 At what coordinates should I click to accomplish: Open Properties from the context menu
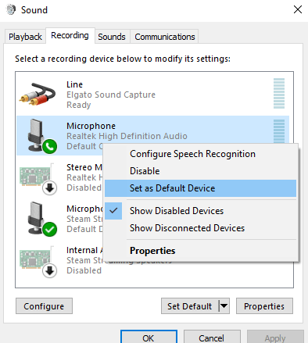coord(152,251)
